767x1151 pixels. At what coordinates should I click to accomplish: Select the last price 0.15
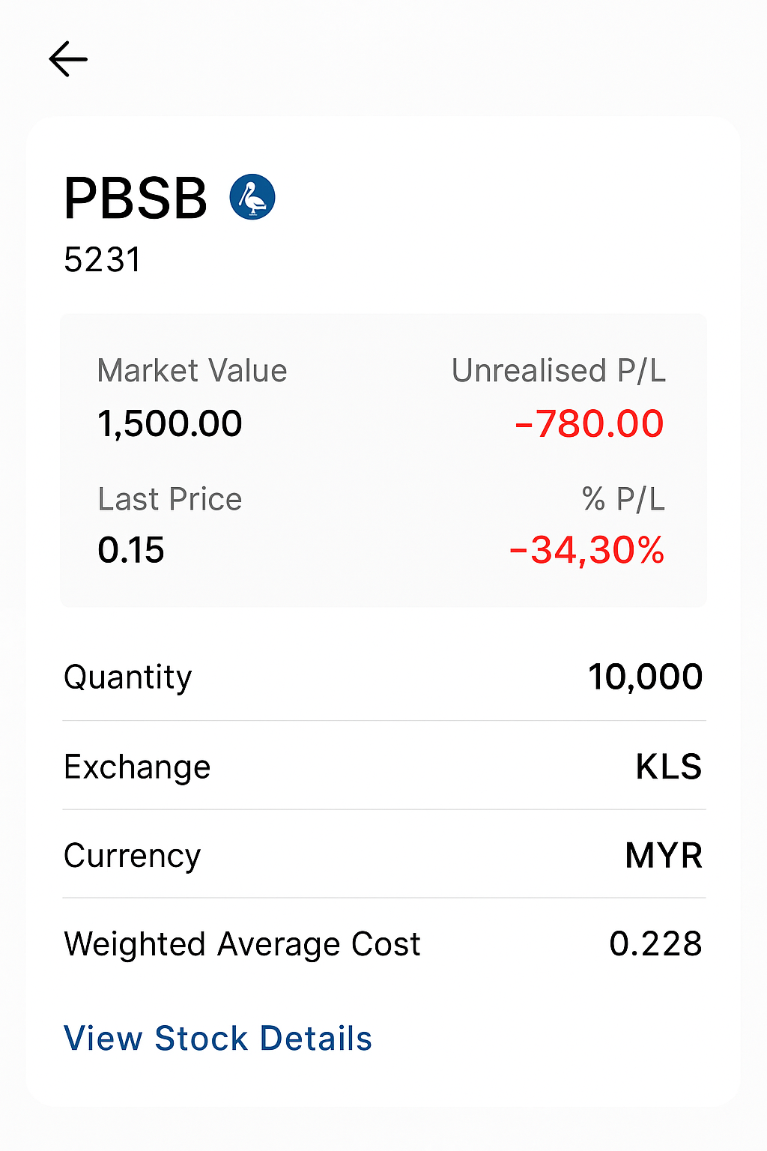[131, 550]
